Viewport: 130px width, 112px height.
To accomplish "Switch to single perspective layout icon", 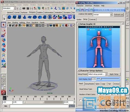I will (x=4, y=77).
